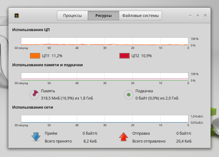Click the 1,0 КиБ/с network scale label
Image resolution: width=219 pixels, height=157 pixels.
[x=197, y=116]
